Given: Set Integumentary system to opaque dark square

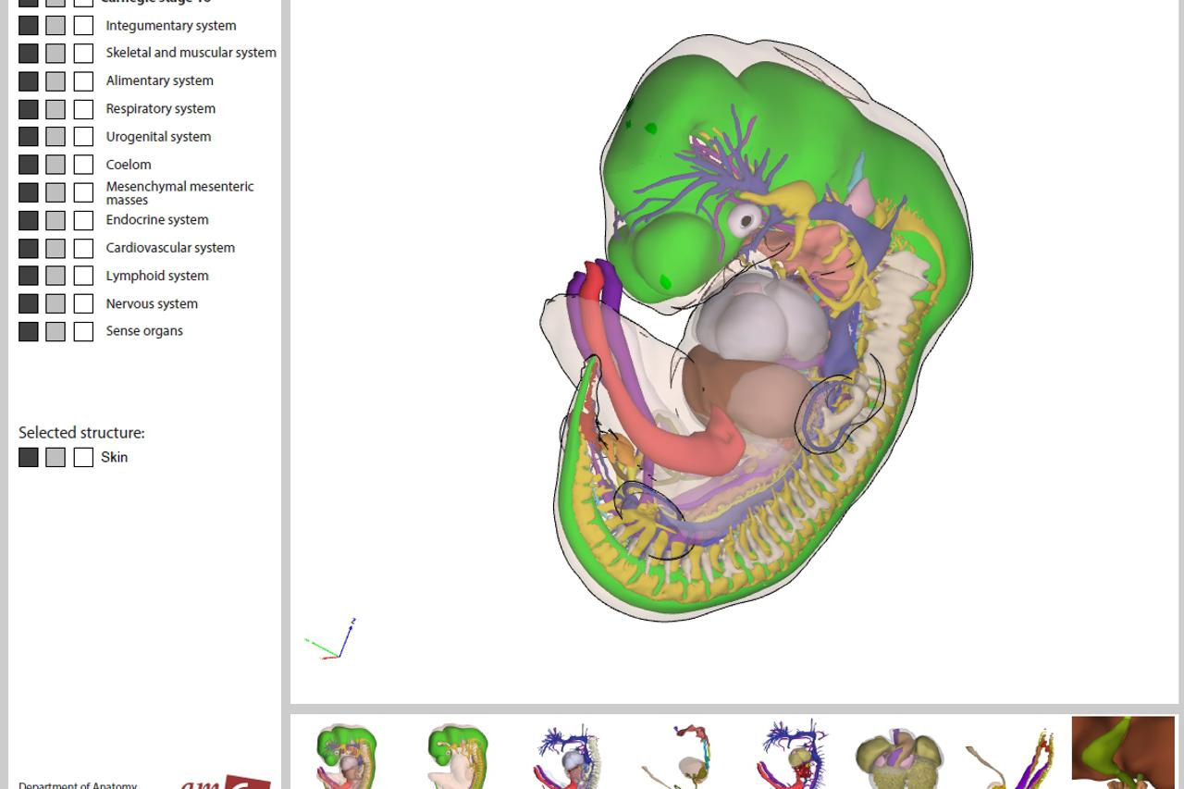Looking at the screenshot, I should point(29,26).
